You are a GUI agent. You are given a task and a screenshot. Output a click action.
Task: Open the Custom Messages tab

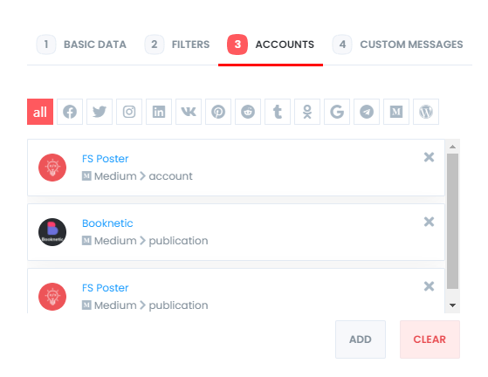coord(398,45)
